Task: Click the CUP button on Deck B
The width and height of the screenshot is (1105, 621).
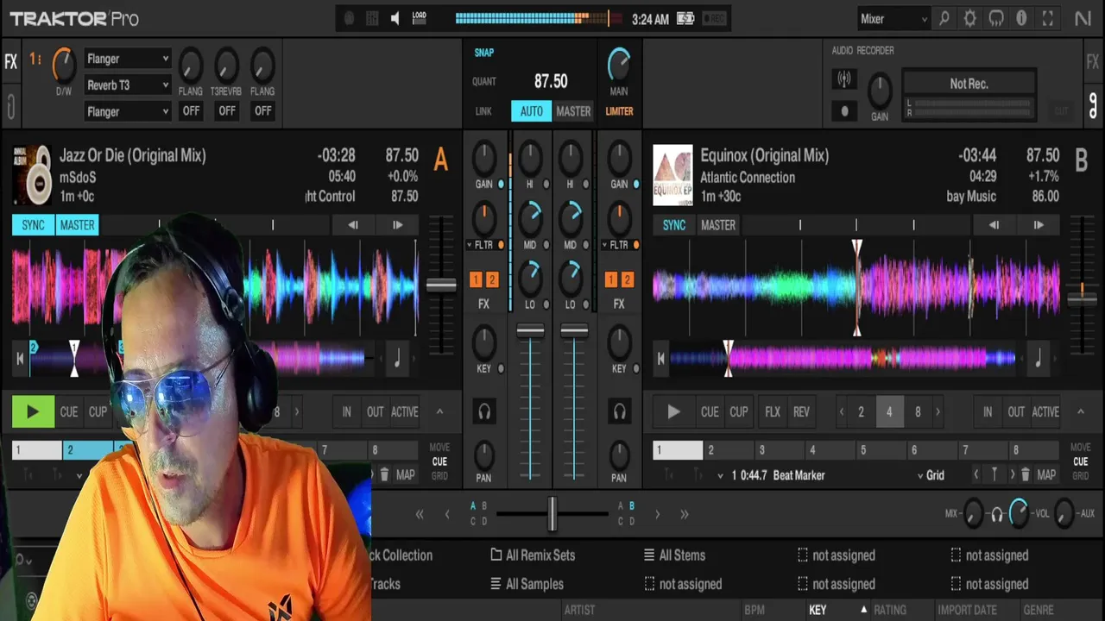Action: click(739, 412)
